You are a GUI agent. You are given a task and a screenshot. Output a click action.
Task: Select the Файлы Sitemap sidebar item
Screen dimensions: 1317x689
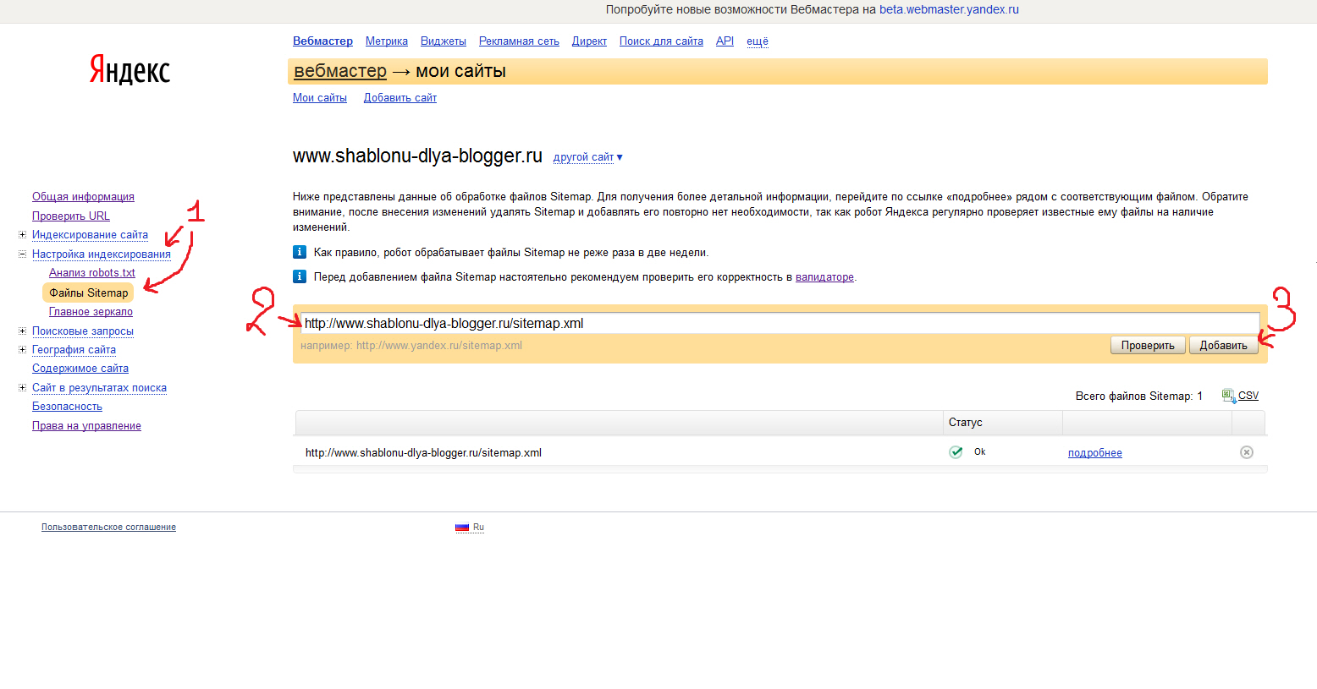click(88, 293)
